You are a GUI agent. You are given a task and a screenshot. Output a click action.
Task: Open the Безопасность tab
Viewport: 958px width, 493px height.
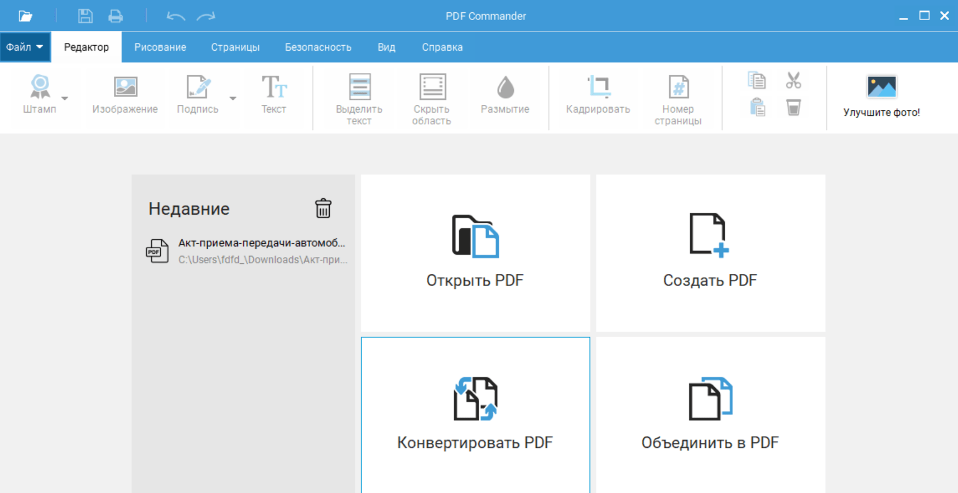point(318,47)
